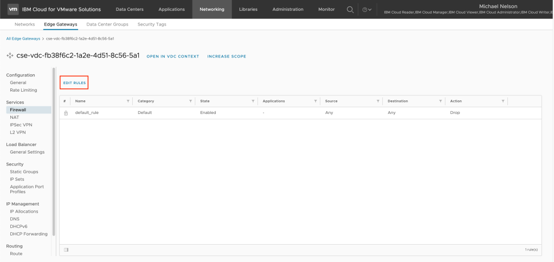The height and width of the screenshot is (262, 554).
Task: Filter the State column
Action: [253, 101]
